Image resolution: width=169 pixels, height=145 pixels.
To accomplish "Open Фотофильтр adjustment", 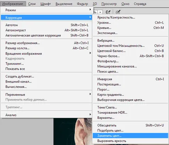I will click(x=130, y=61).
